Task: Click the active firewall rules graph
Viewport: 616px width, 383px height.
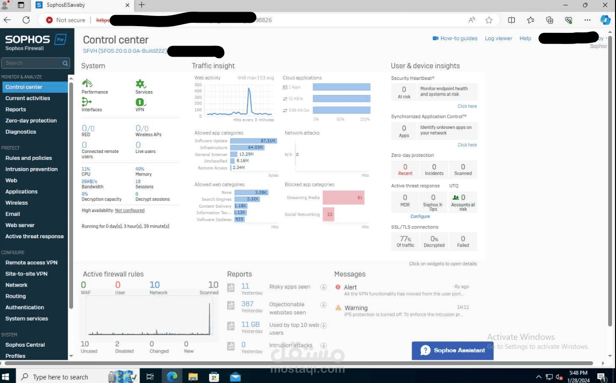Action: pyautogui.click(x=148, y=315)
